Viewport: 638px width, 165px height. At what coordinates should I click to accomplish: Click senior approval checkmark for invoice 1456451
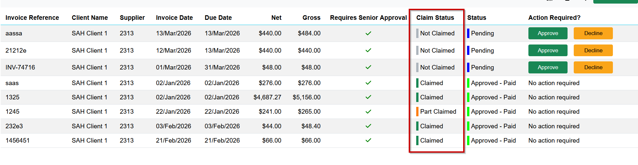368,140
